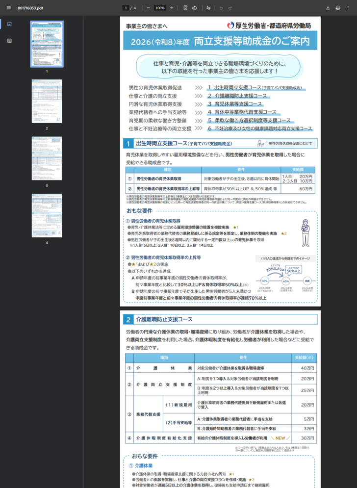Open the more actions three-dot menu
Image resolution: width=357 pixels, height=488 pixels.
coord(348,8)
